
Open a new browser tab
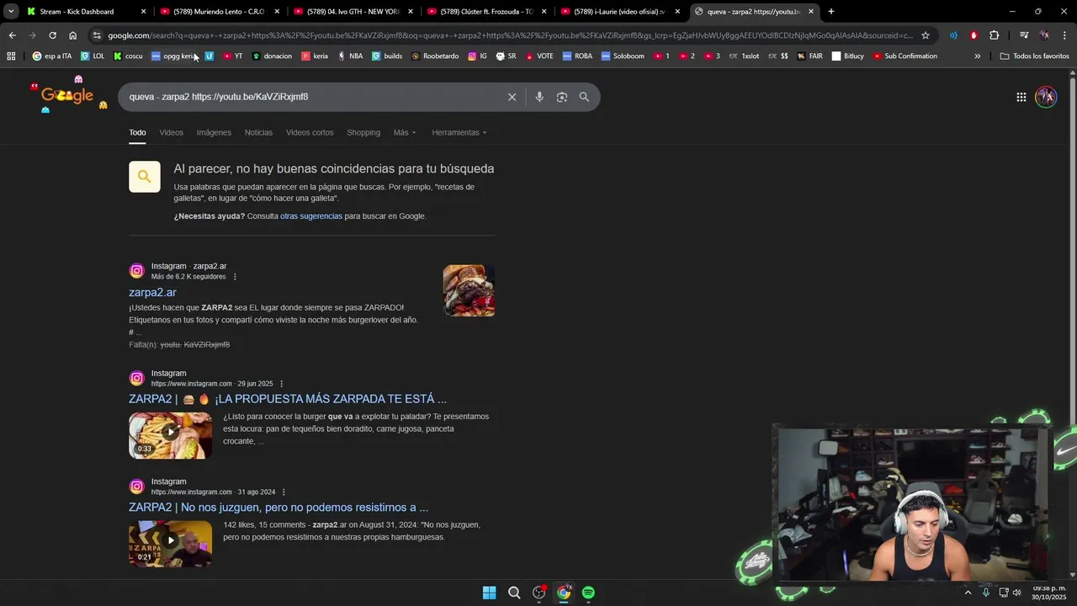pyautogui.click(x=830, y=12)
